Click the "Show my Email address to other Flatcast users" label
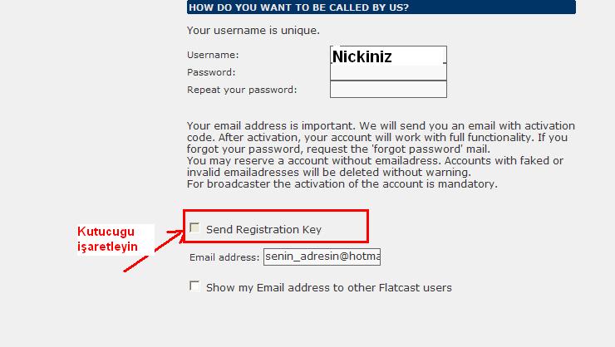615x347 pixels. [329, 288]
